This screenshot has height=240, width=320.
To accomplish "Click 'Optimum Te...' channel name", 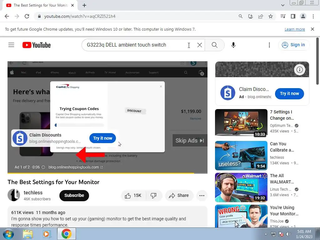I will (x=281, y=126).
